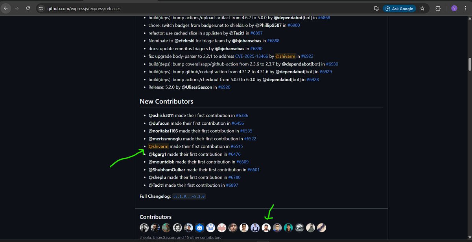Open first contribution link #6535
The image size is (472, 242).
246,131
